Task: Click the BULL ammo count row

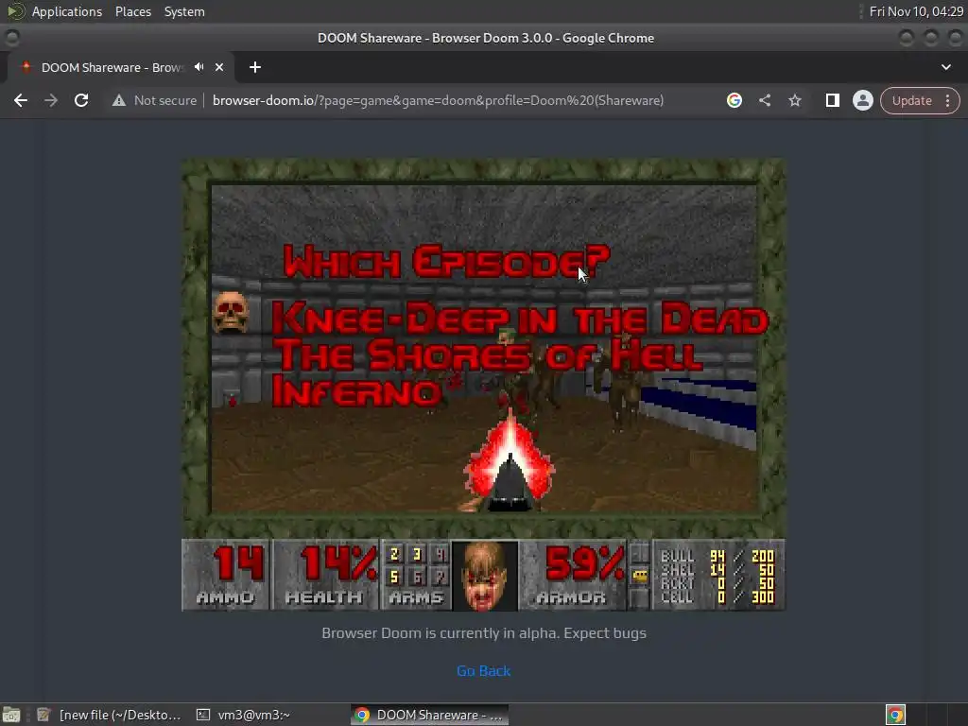Action: pos(717,556)
